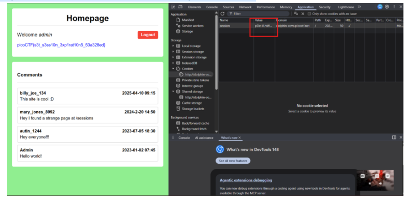Open Interest groups

pos(192,86)
